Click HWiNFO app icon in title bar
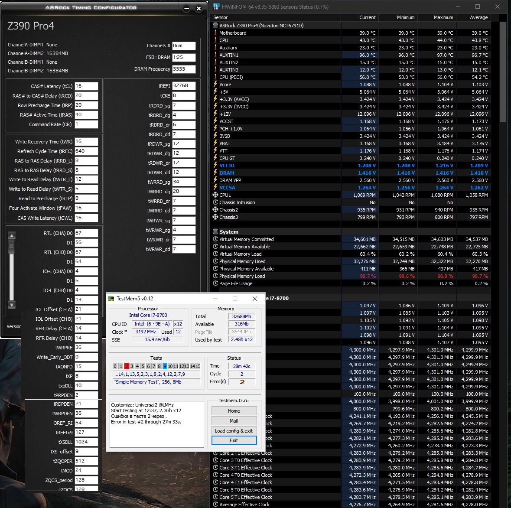 (216, 7)
